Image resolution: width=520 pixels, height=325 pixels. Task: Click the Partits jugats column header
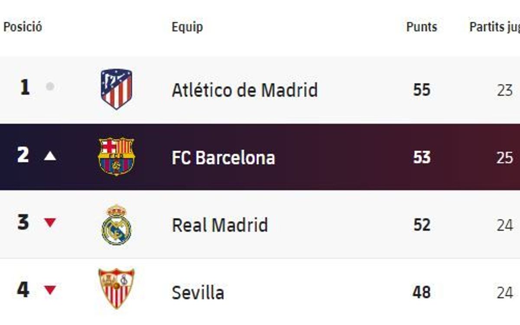click(494, 27)
